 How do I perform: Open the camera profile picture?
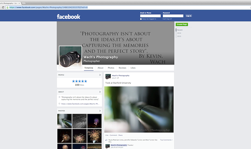pyautogui.click(x=70, y=57)
